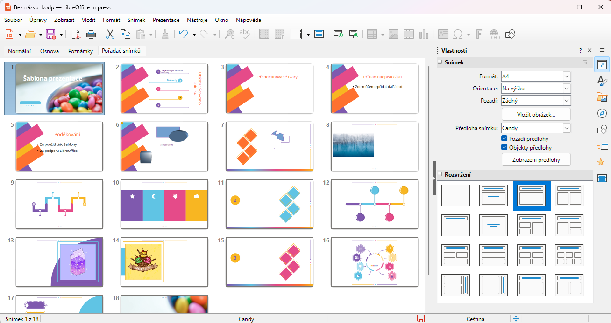Click the Copy icon
This screenshot has height=323, width=611.
(125, 34)
